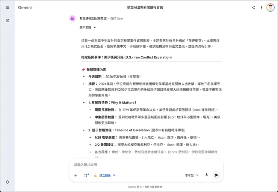Image resolution: width=278 pixels, height=192 pixels.
Task: Click the 摘要 label
Action: (93, 84)
